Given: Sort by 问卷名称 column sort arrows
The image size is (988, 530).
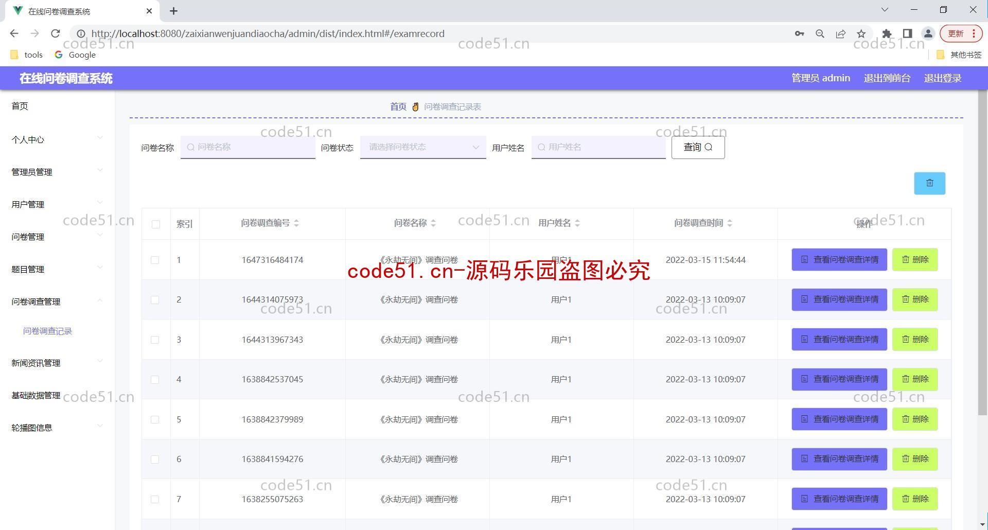Looking at the screenshot, I should pos(433,223).
